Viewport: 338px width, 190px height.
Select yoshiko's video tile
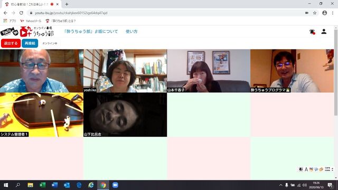pyautogui.click(x=125, y=71)
